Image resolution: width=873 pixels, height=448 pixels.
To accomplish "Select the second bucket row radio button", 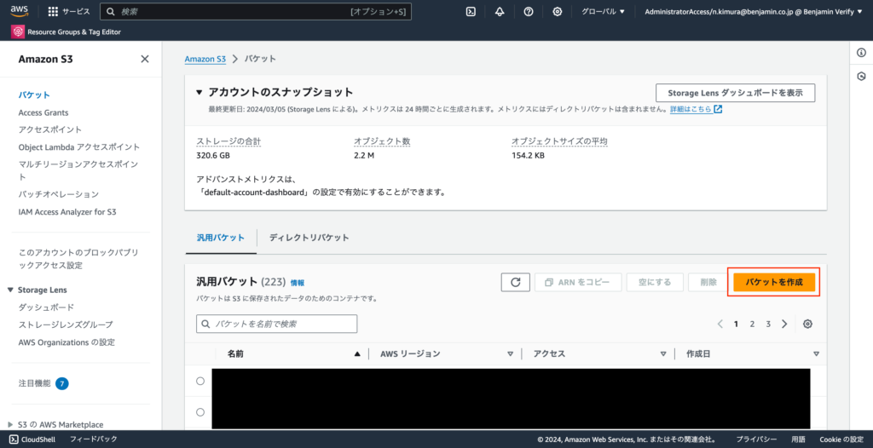I will coord(200,412).
